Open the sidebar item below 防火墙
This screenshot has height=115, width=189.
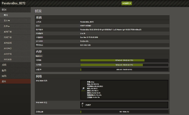(x=7, y=26)
